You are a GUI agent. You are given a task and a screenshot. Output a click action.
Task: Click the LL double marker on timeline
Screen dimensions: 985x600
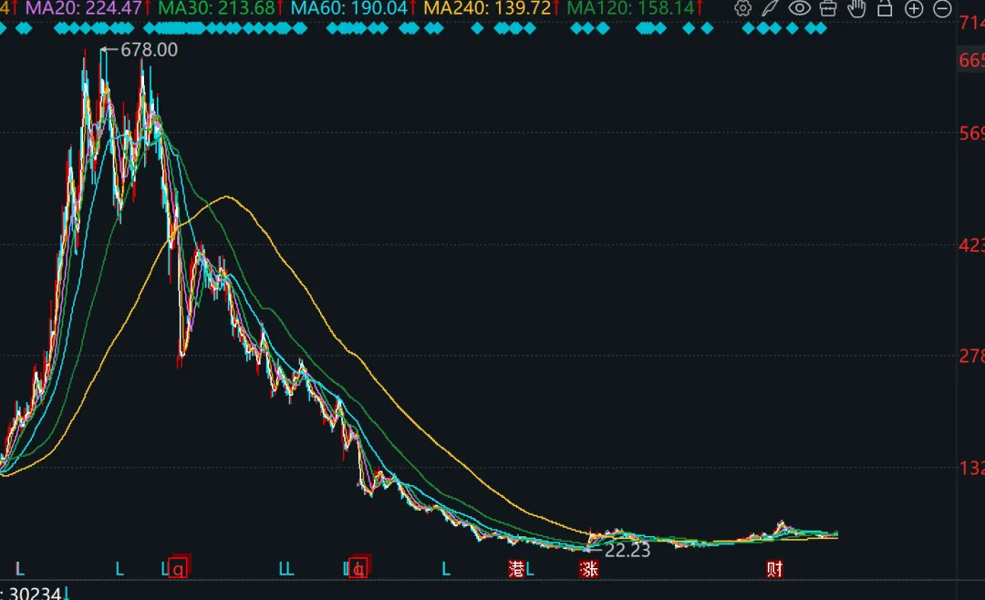coord(285,570)
